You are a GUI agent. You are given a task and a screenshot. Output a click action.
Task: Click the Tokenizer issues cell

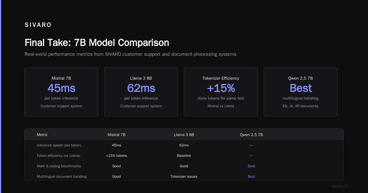184,176
